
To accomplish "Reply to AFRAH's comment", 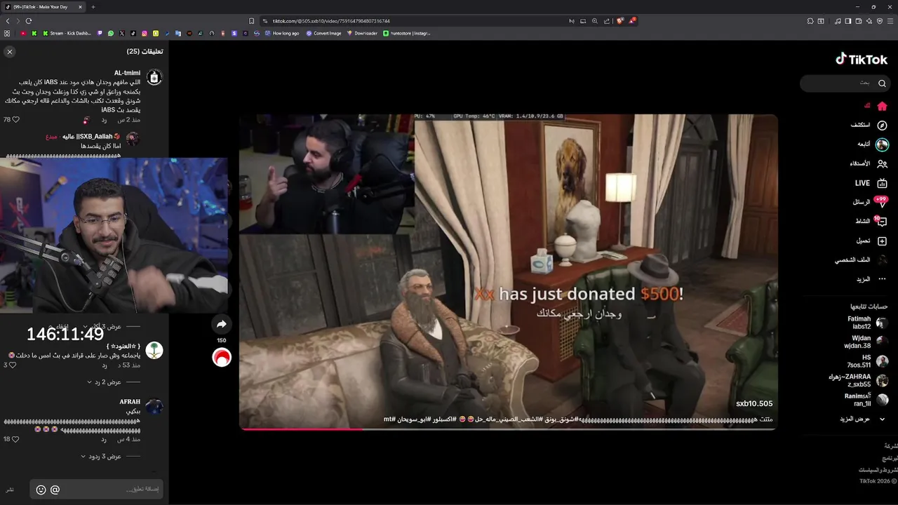I will (104, 439).
